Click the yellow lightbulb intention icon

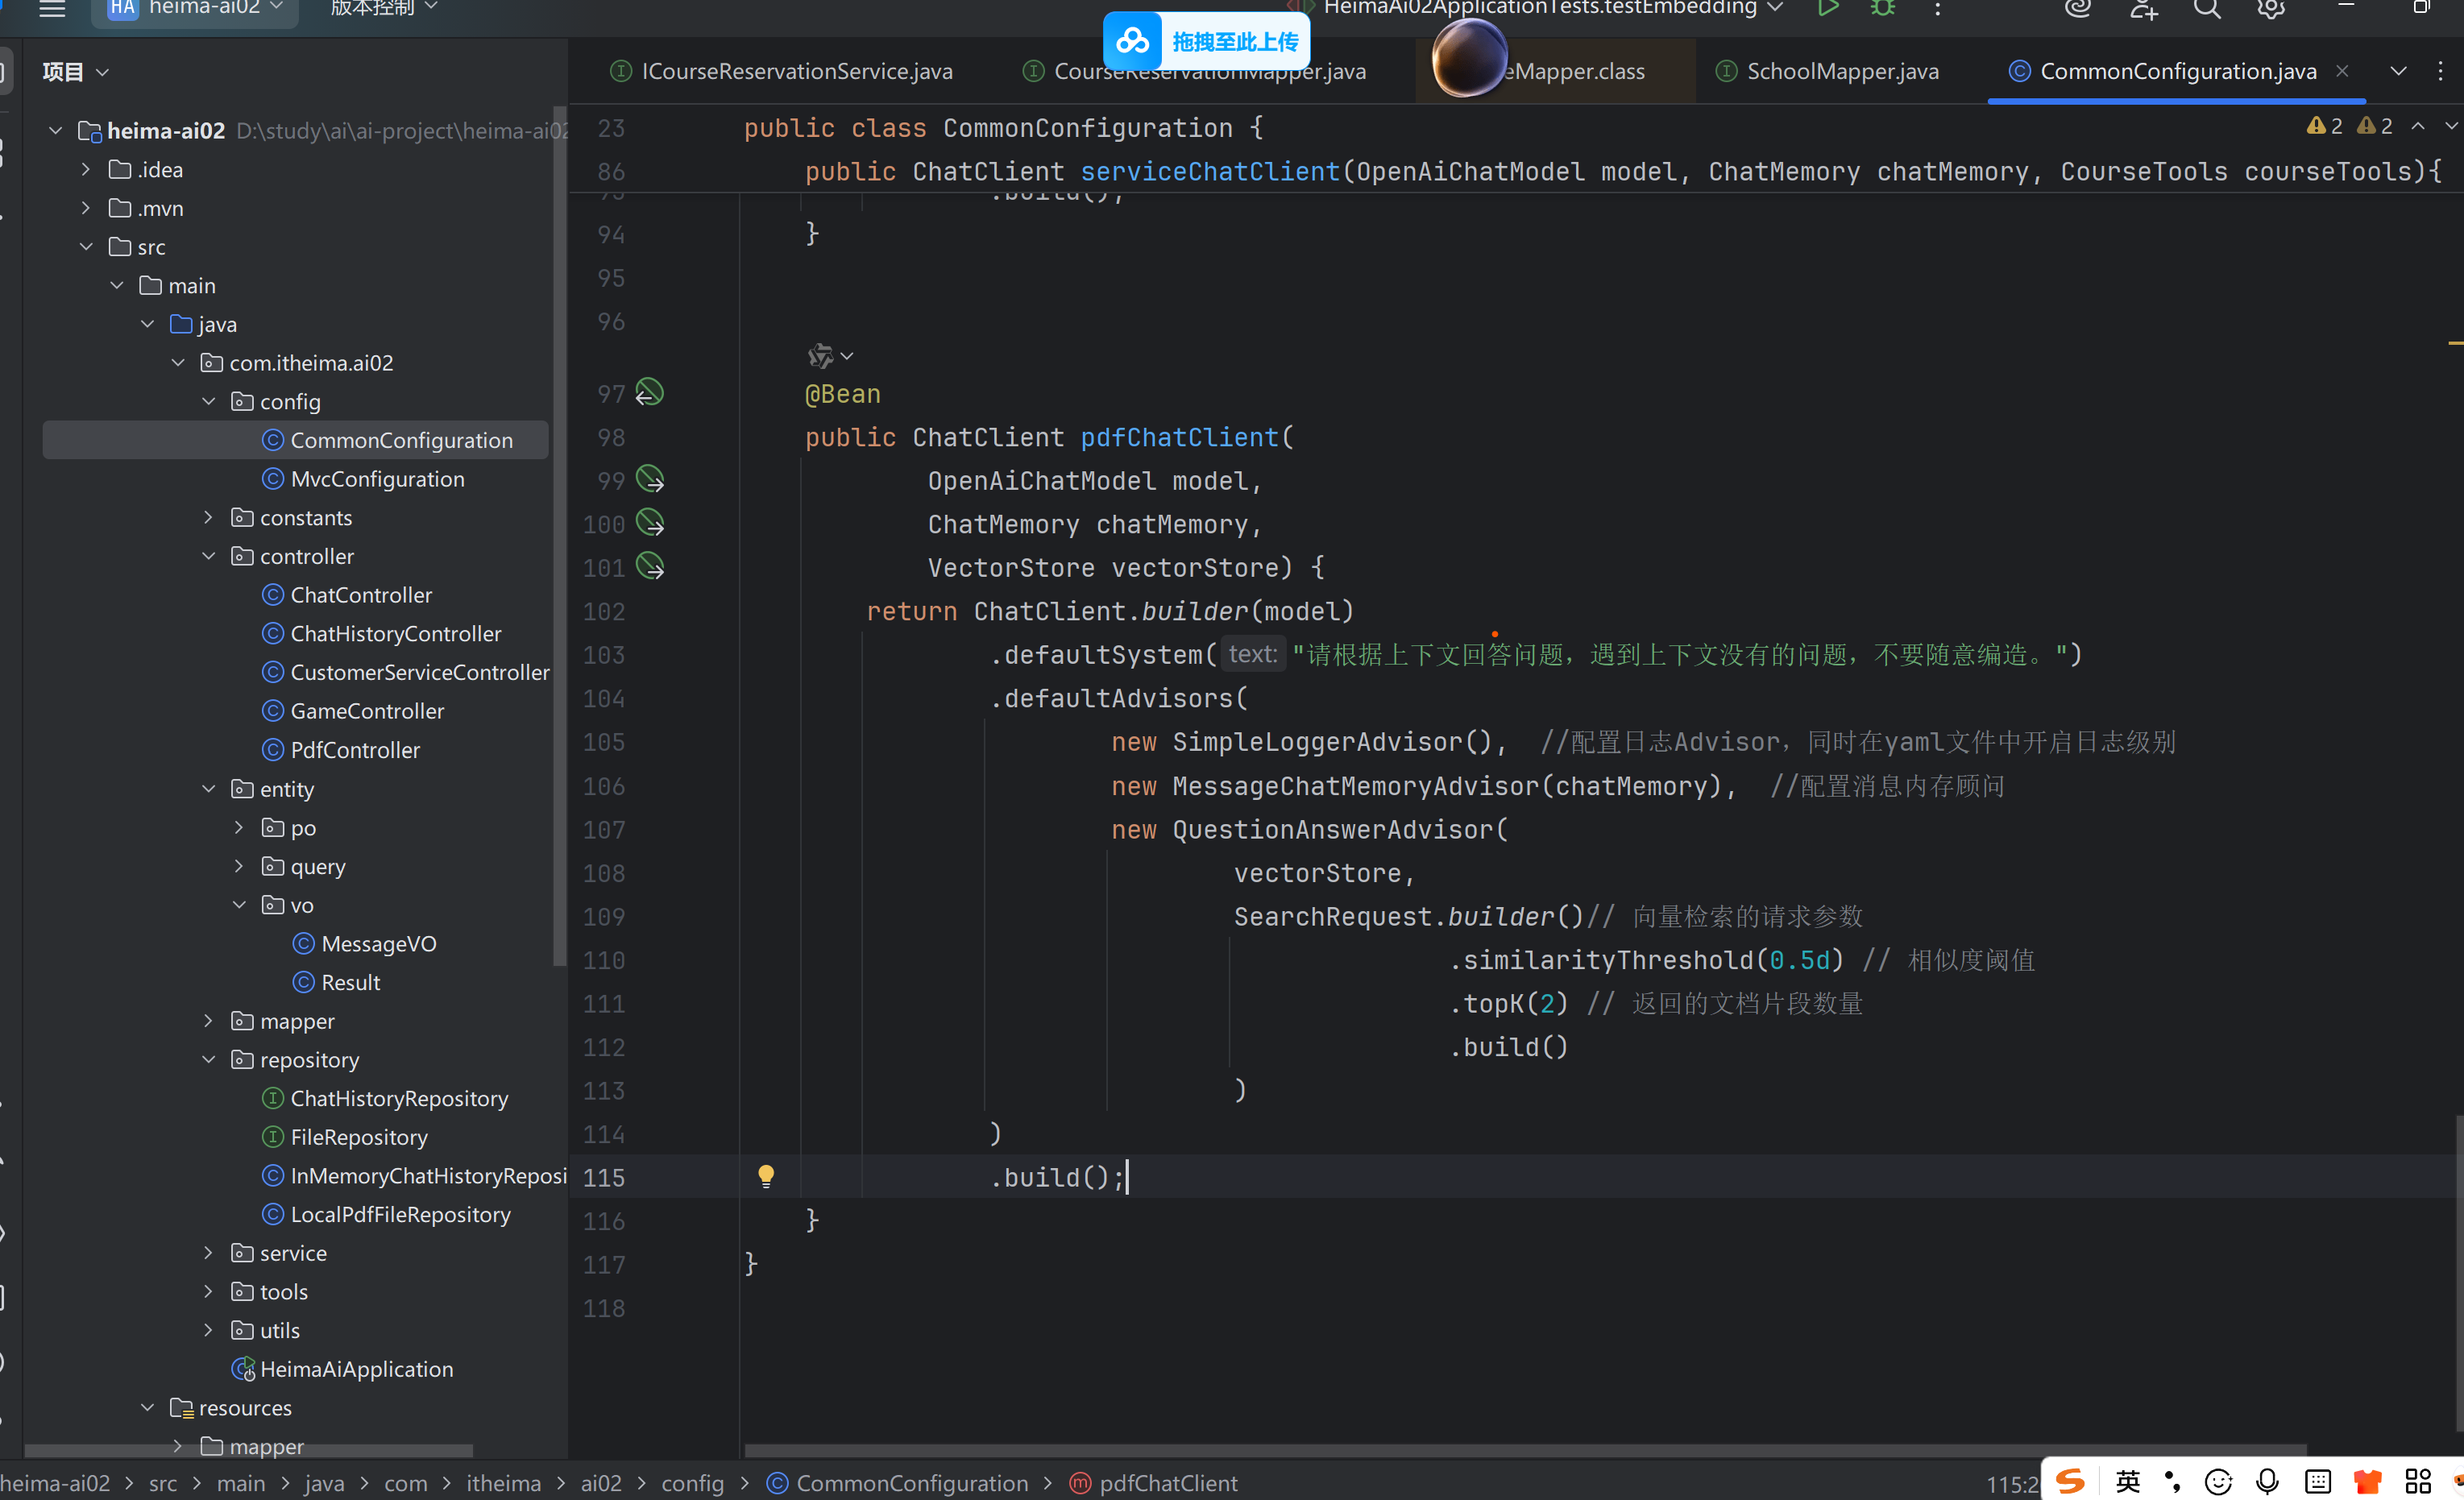pyautogui.click(x=766, y=1176)
